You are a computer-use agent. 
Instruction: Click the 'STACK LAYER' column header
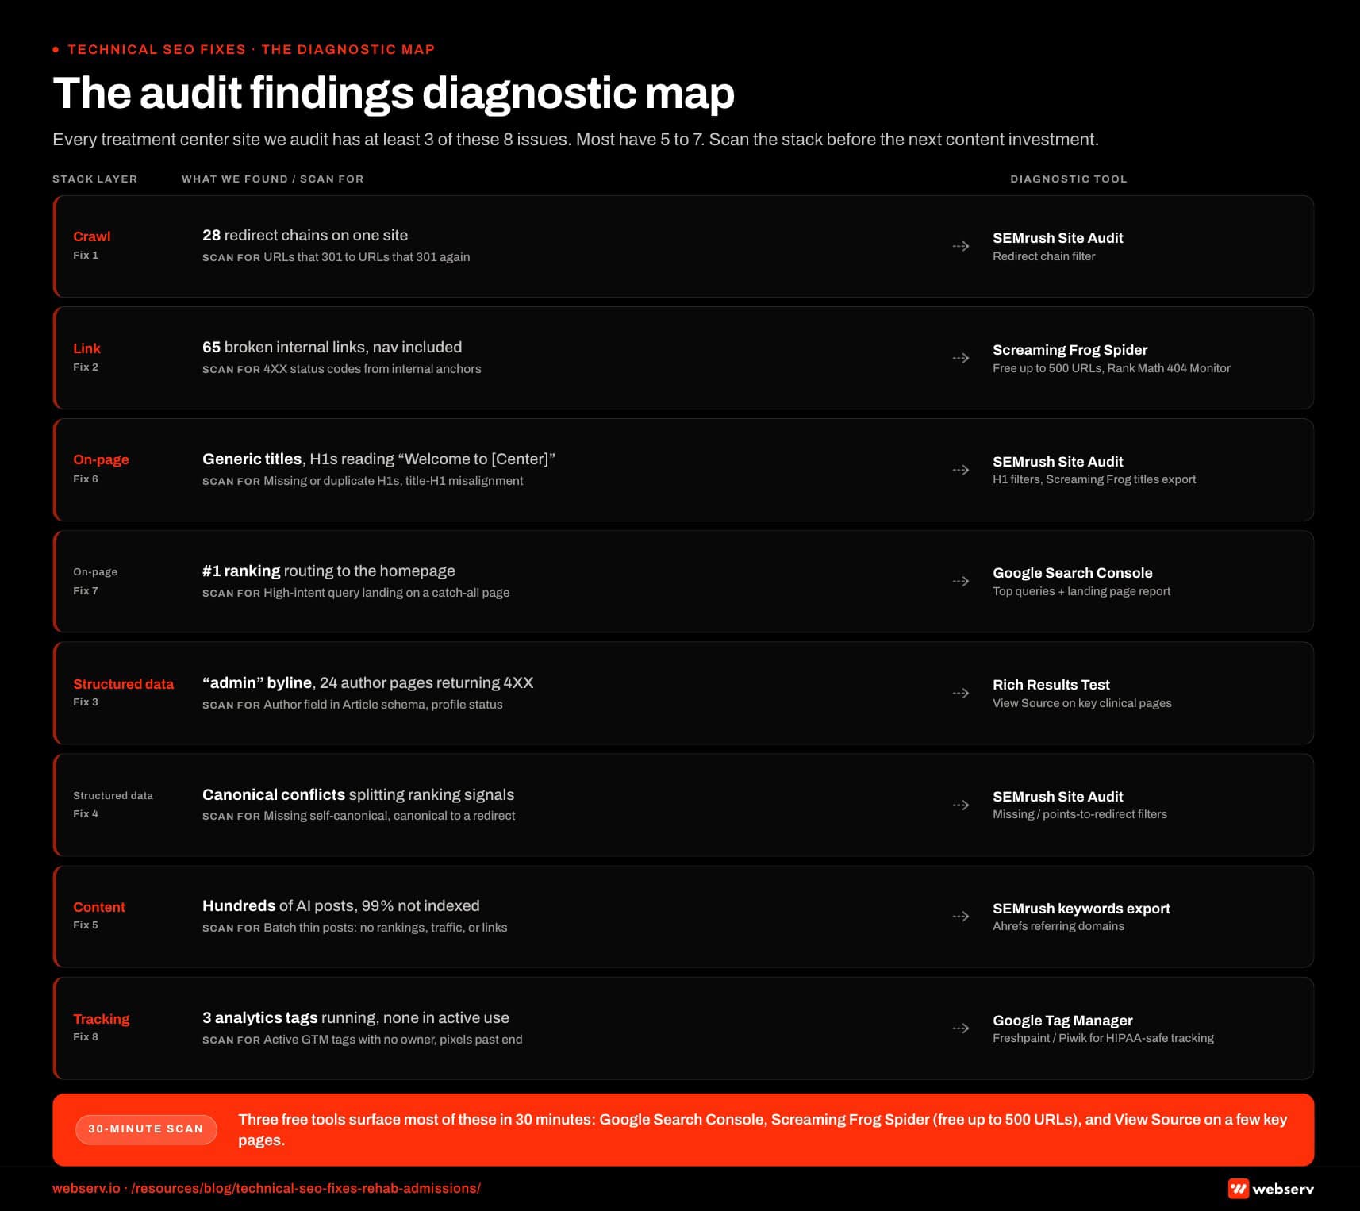[x=95, y=179]
